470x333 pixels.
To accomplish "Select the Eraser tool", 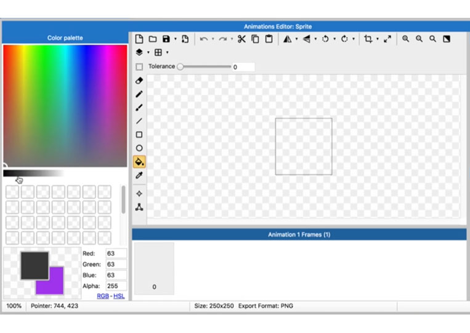I will (139, 81).
